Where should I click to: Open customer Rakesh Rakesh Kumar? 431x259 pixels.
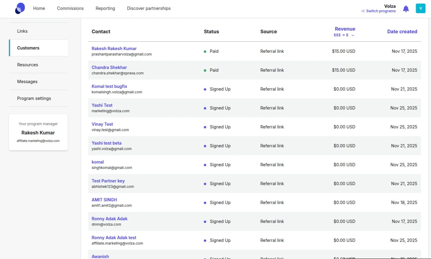(114, 49)
